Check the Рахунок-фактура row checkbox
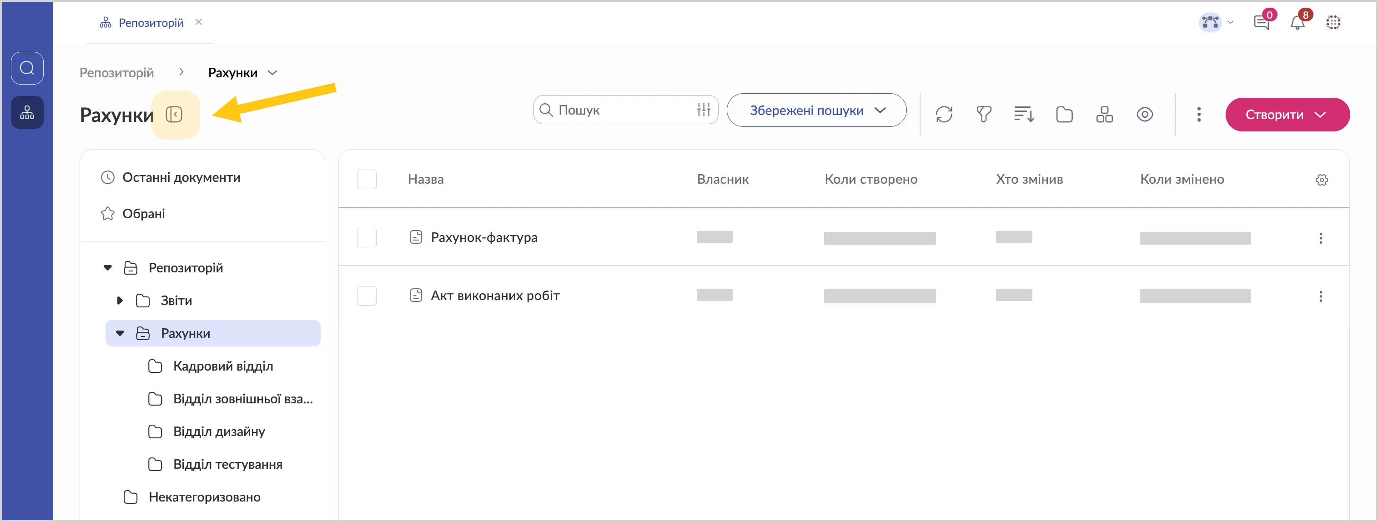1378x522 pixels. pos(367,237)
